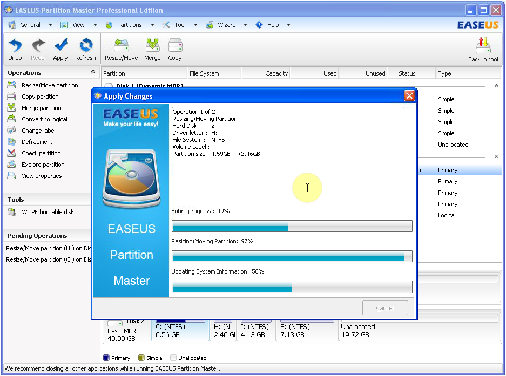
Task: Open the Help dropdown arrow
Action: [288, 25]
